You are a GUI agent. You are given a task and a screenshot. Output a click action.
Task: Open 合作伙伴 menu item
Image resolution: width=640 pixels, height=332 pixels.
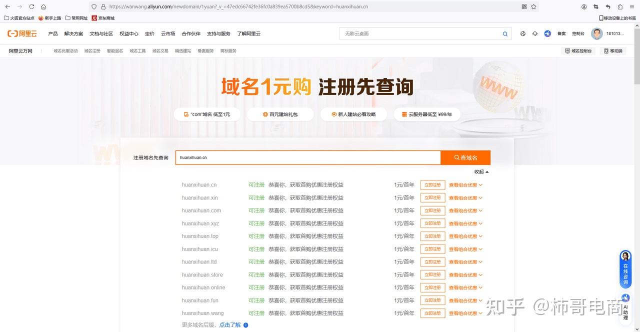coord(191,33)
